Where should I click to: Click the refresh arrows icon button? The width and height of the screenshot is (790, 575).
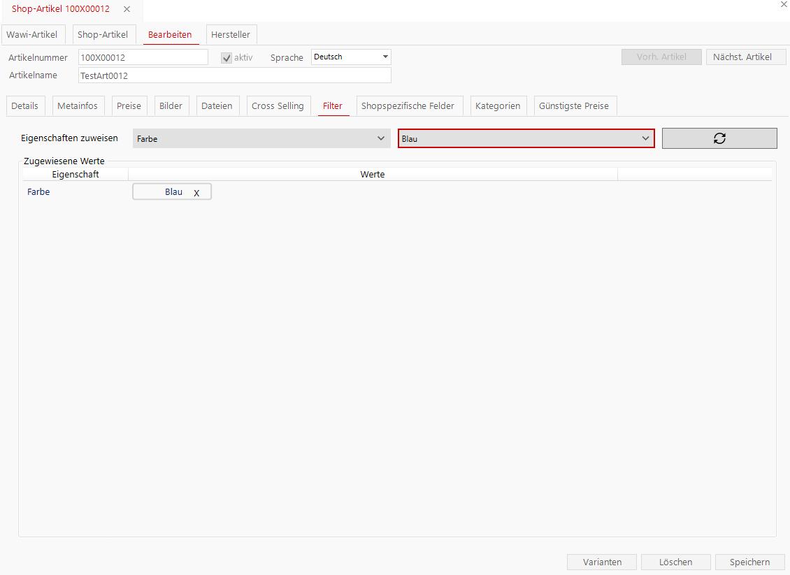coord(719,138)
